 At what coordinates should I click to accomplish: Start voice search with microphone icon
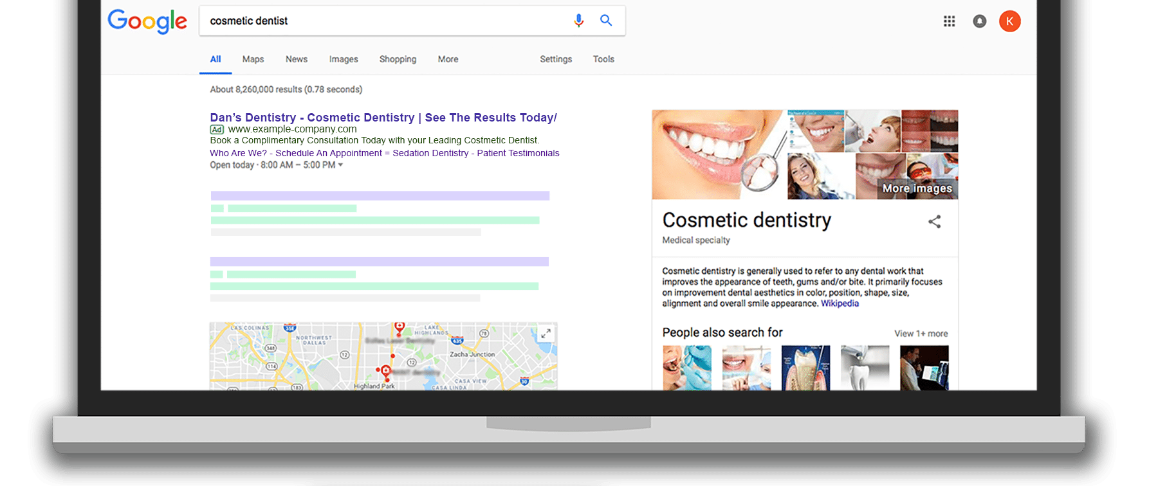point(578,21)
